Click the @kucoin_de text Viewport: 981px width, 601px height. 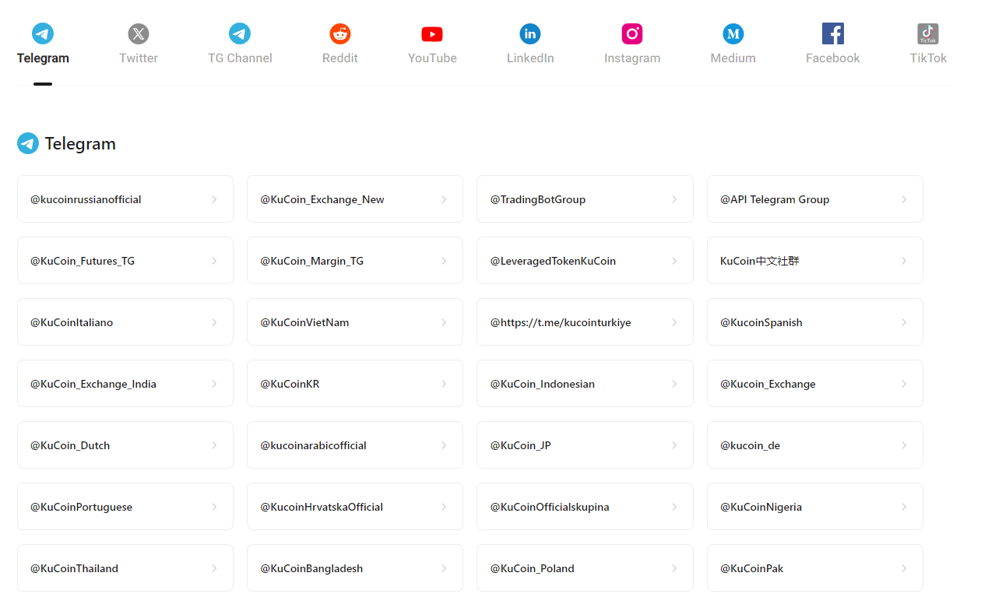pos(750,445)
